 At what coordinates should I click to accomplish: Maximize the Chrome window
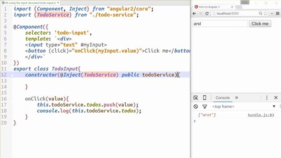[x=266, y=3]
